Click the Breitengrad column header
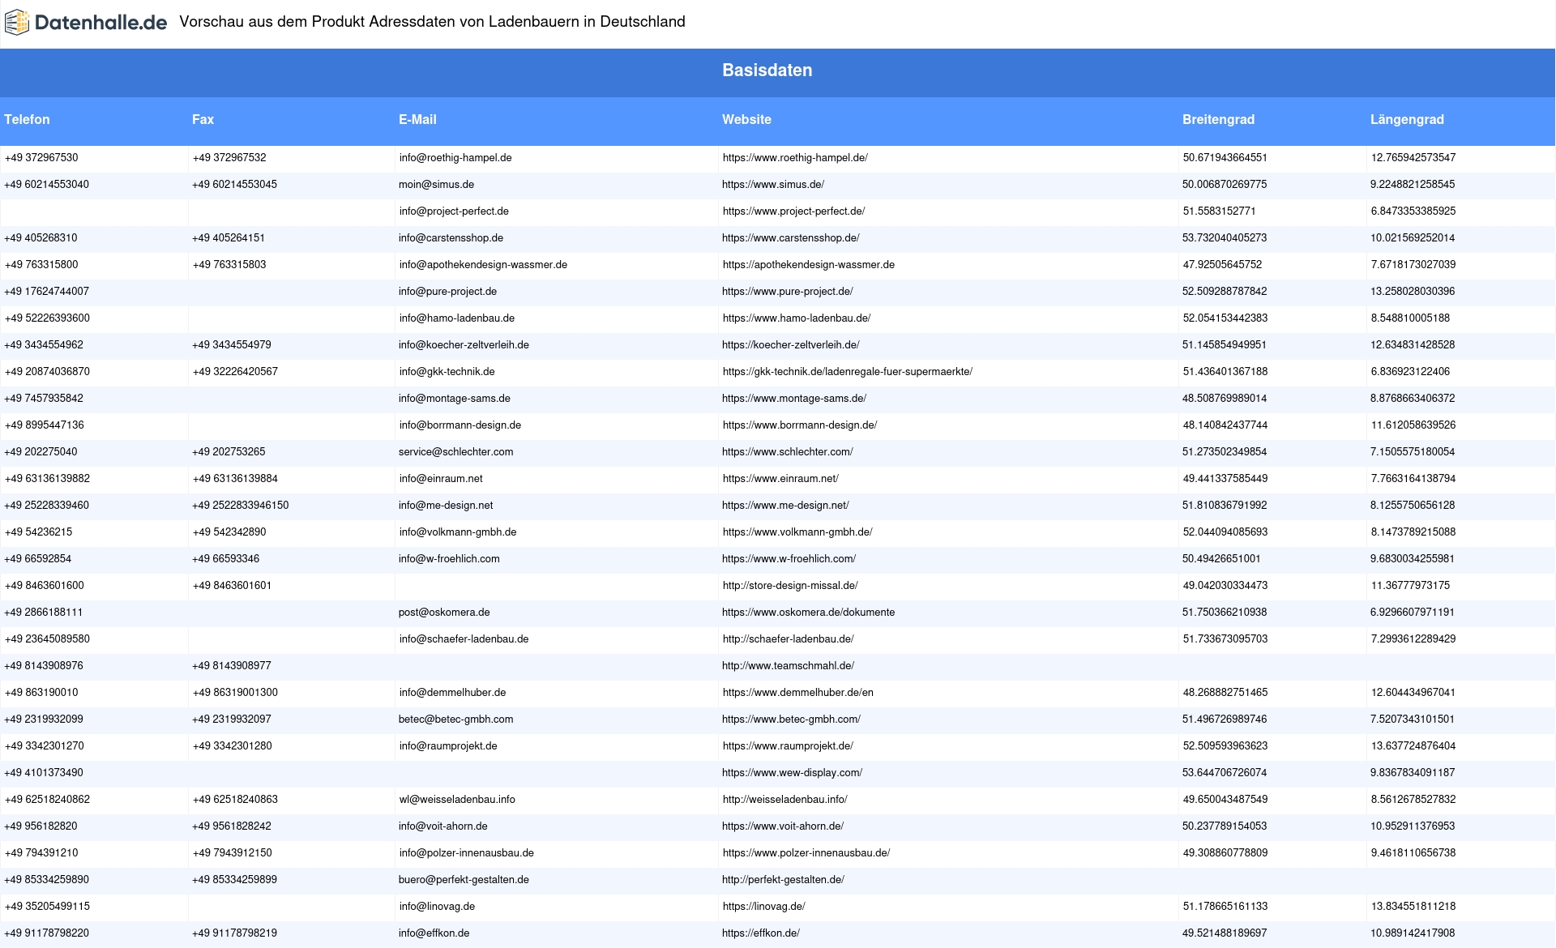 point(1218,119)
